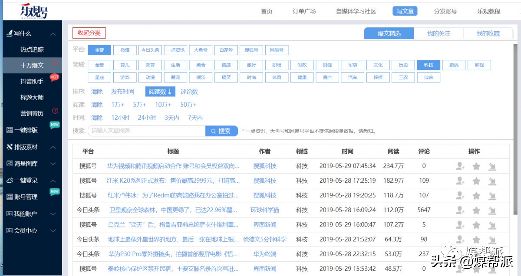Open 分发账号 in top navigation
Viewport: 521px width, 276px height.
point(445,11)
